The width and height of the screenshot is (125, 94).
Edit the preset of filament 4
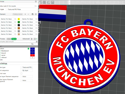coord(36,22)
